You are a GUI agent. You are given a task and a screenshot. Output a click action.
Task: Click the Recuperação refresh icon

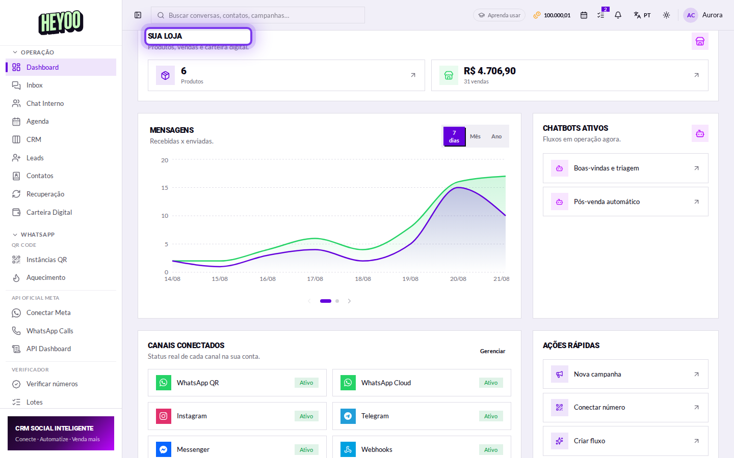(16, 194)
